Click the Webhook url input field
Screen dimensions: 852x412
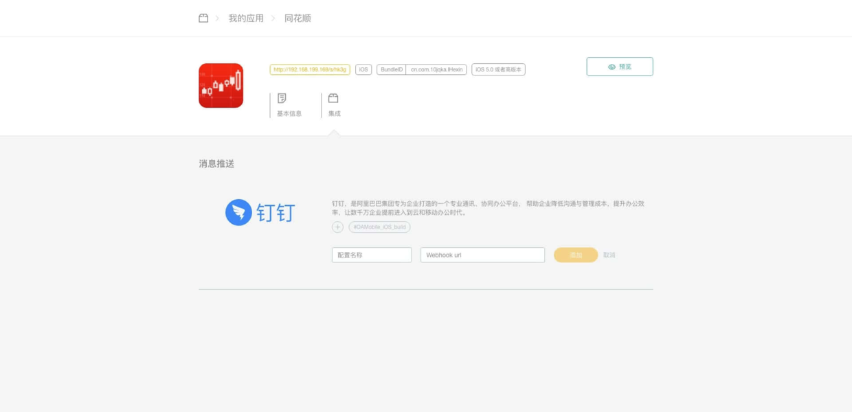[482, 255]
